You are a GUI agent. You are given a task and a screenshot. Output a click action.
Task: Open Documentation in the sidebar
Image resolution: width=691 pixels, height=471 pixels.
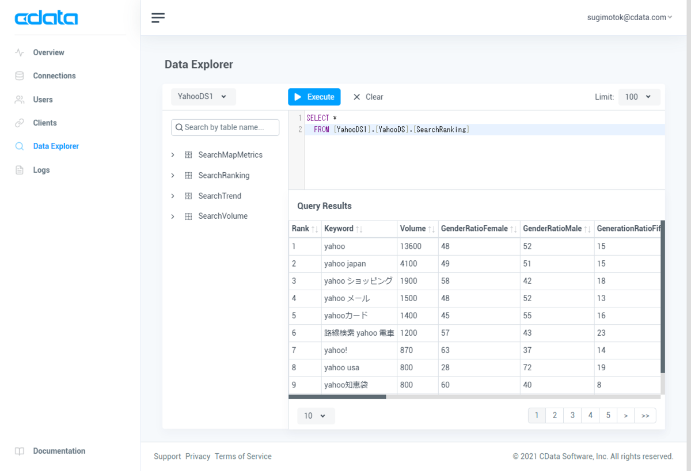coord(59,451)
